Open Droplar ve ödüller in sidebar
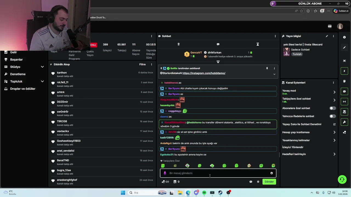 click(x=23, y=89)
